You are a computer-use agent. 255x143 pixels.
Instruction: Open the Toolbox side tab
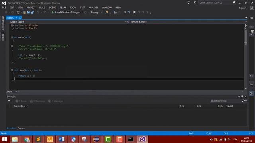click(3, 36)
